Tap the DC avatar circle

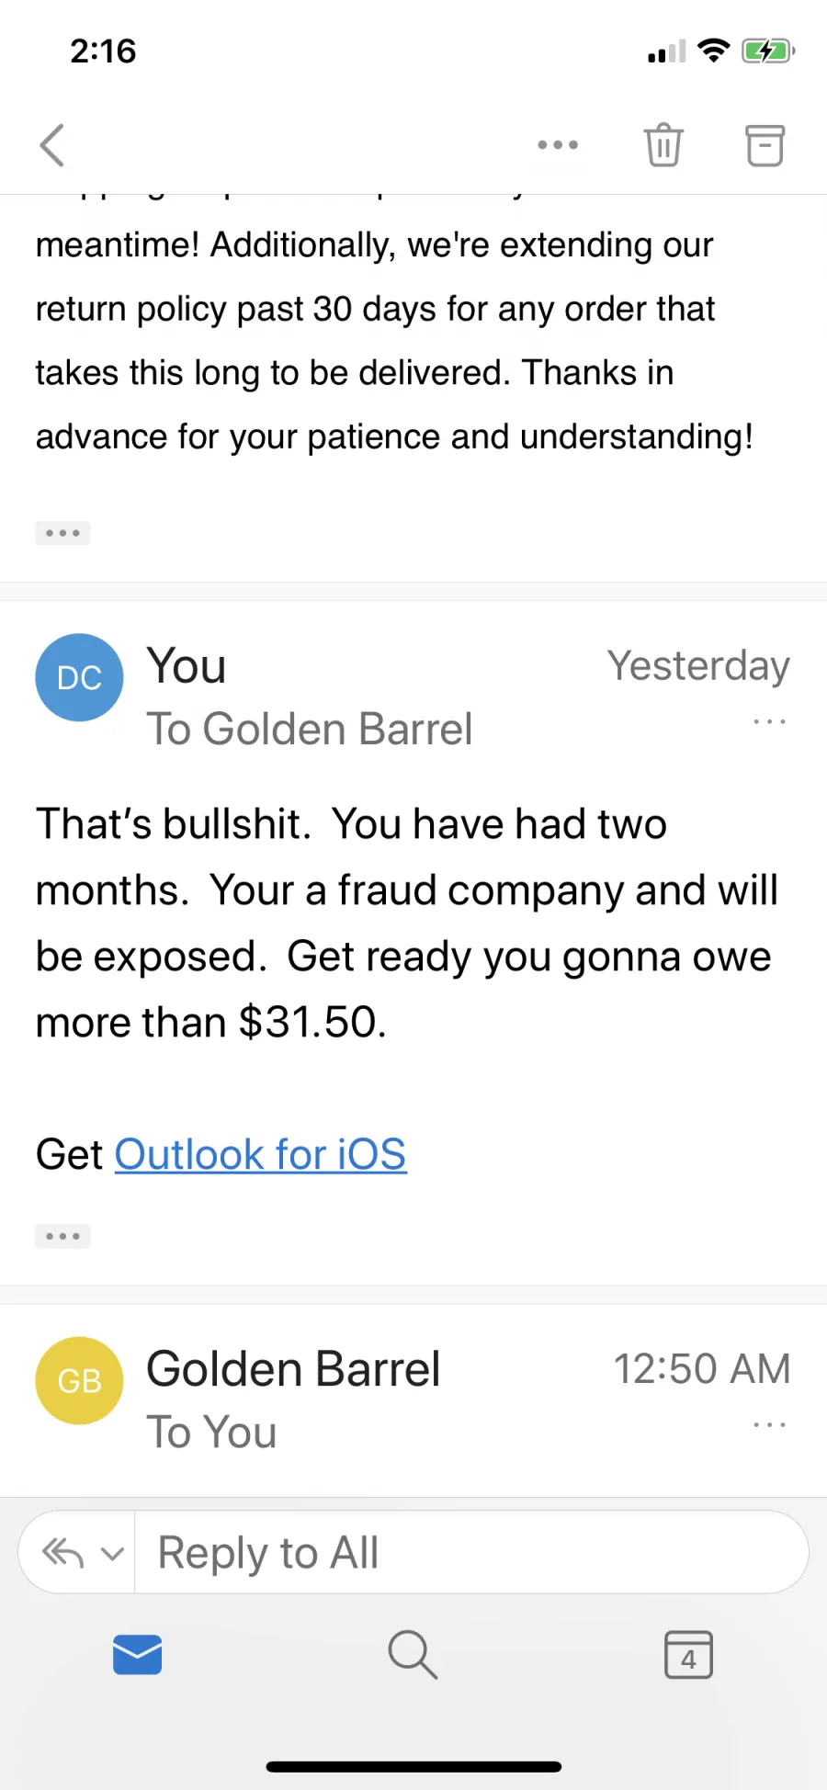click(x=79, y=677)
